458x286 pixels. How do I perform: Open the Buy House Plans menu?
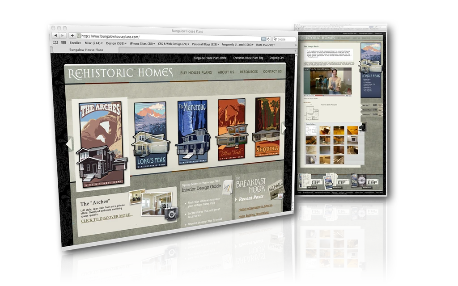tap(196, 72)
